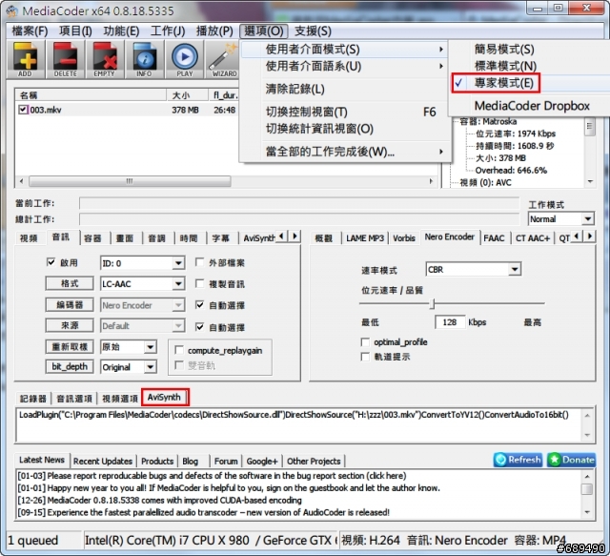Open the CBR rate mode dropdown

(x=515, y=269)
